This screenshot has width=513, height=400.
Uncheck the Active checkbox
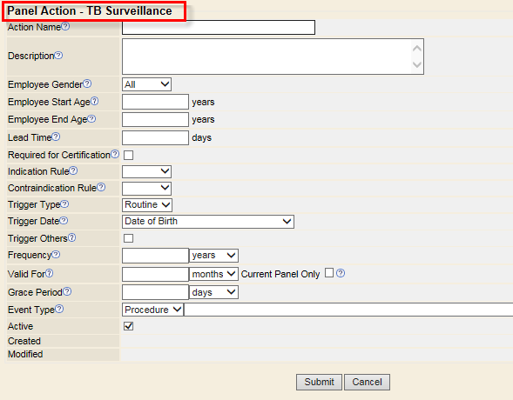pos(128,326)
